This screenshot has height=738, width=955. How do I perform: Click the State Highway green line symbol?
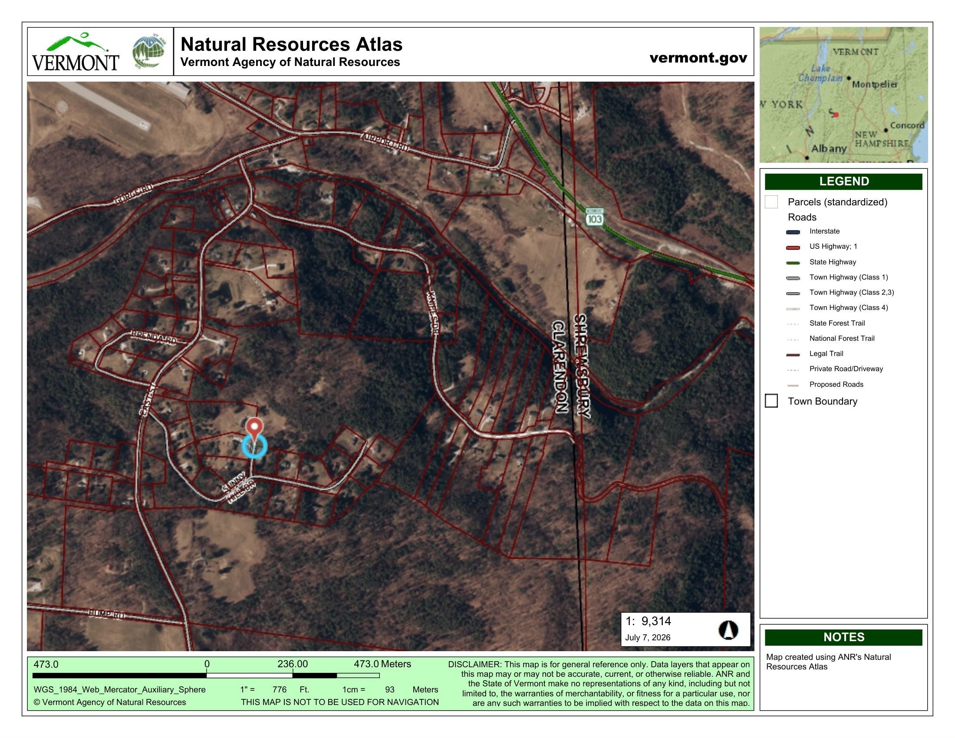tap(793, 263)
